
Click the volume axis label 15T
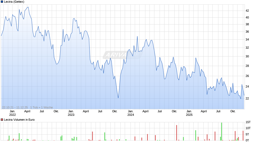[x=248, y=122]
